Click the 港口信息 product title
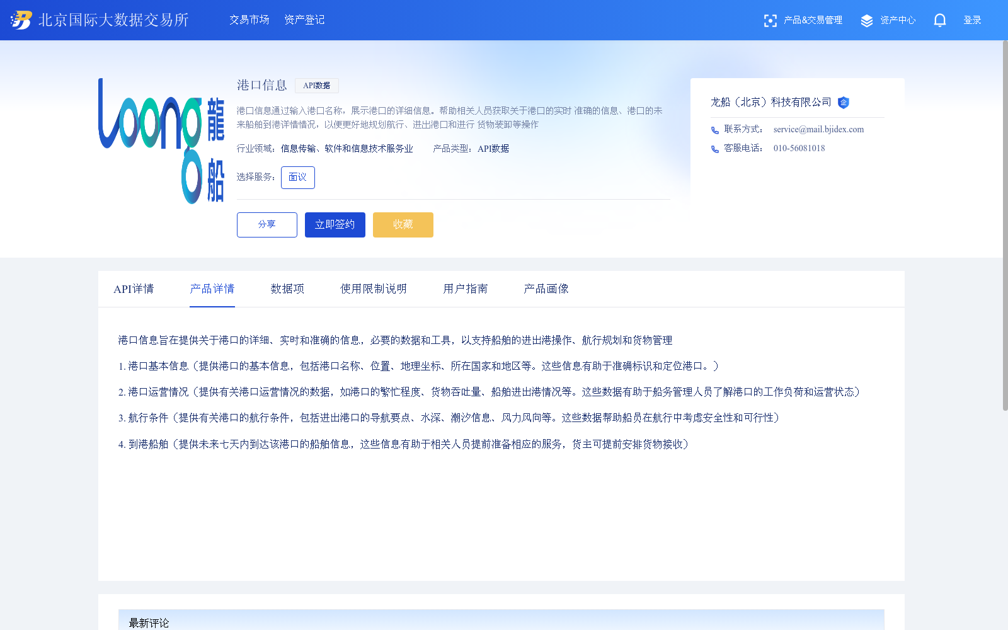 262,85
